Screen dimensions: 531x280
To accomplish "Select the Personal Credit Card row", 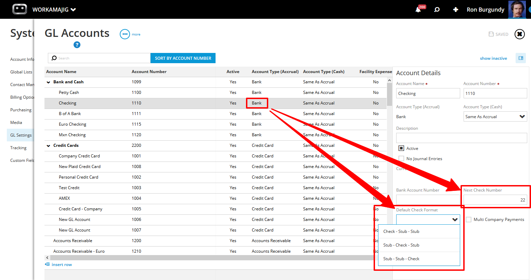I will pyautogui.click(x=216, y=177).
